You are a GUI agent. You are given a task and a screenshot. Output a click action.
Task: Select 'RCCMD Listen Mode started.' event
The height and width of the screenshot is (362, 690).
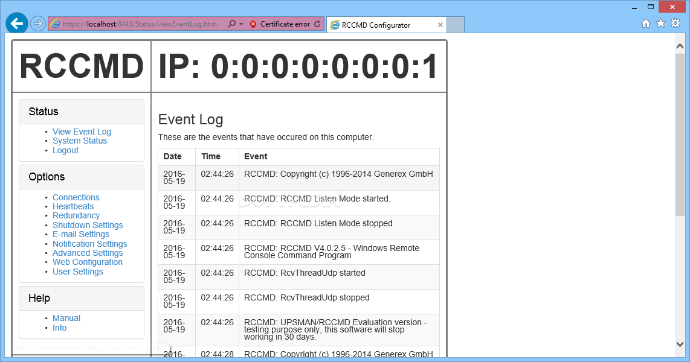tap(317, 199)
